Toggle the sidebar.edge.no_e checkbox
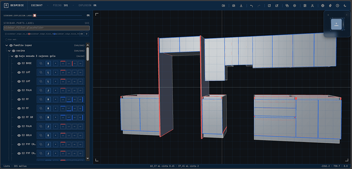Viewport: 352px width, 169px height. pos(6,34)
